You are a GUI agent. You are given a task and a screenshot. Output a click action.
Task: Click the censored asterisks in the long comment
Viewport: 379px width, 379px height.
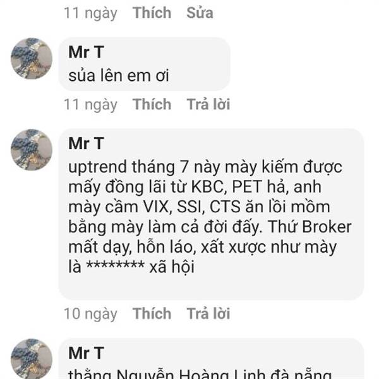tap(116, 265)
